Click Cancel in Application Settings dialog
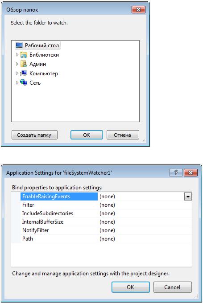Viewport: 203px width, 303px height. click(172, 287)
